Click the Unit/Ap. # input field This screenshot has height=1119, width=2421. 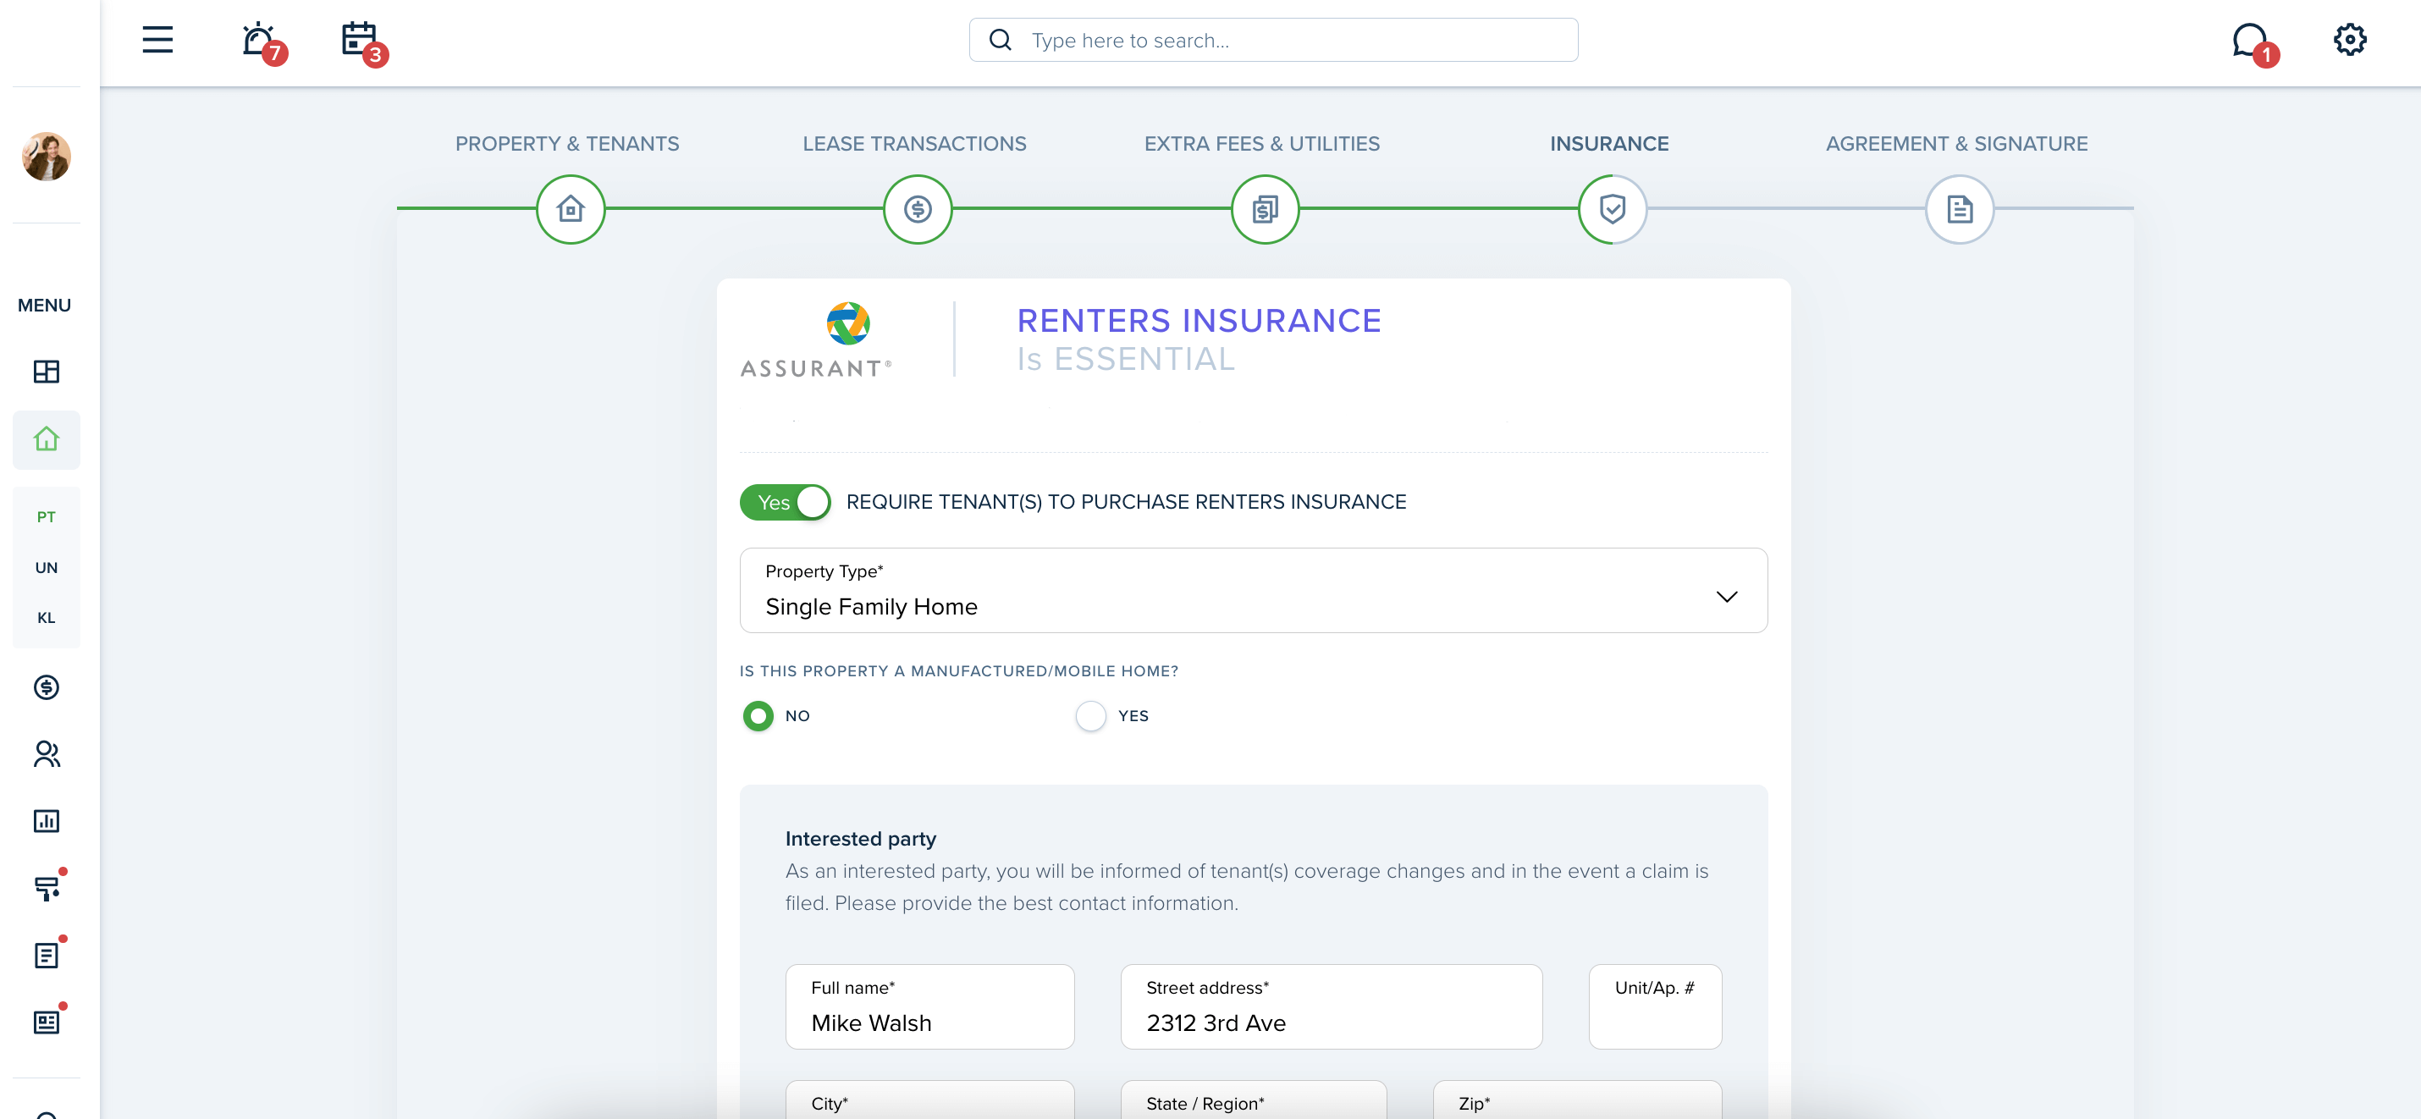click(x=1655, y=1006)
